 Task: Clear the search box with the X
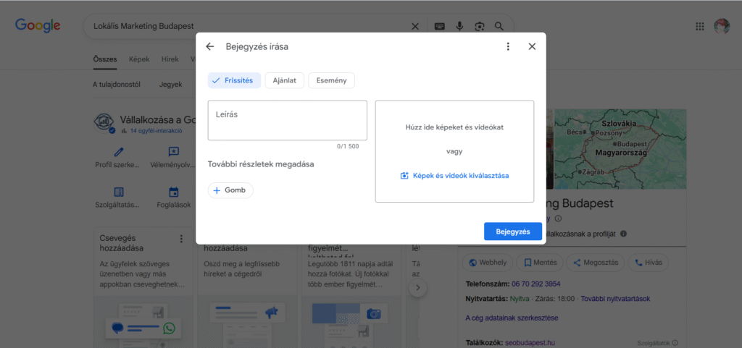[415, 27]
